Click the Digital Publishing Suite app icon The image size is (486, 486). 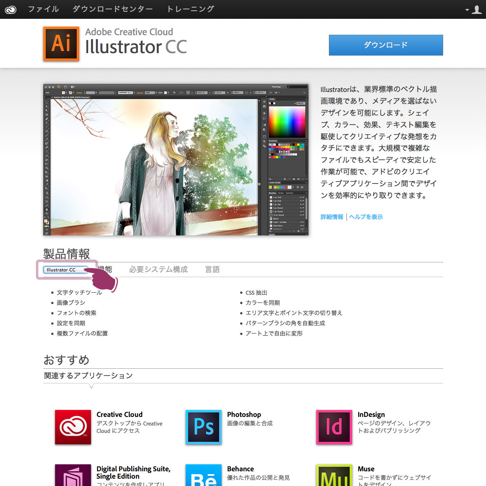73,475
